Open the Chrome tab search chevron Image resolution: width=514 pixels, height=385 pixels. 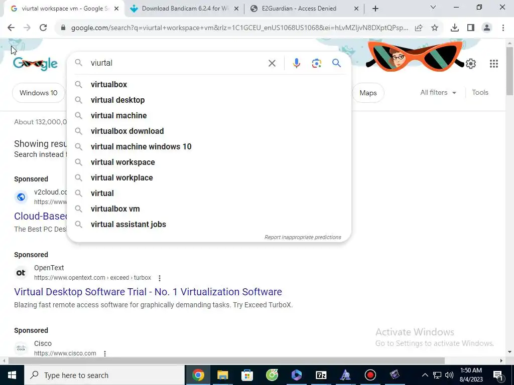433,7
